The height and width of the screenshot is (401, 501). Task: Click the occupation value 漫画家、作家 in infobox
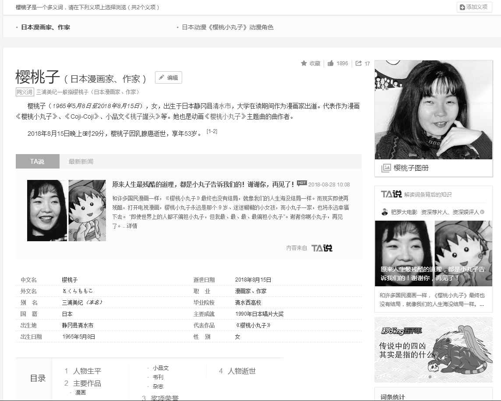pyautogui.click(x=250, y=291)
